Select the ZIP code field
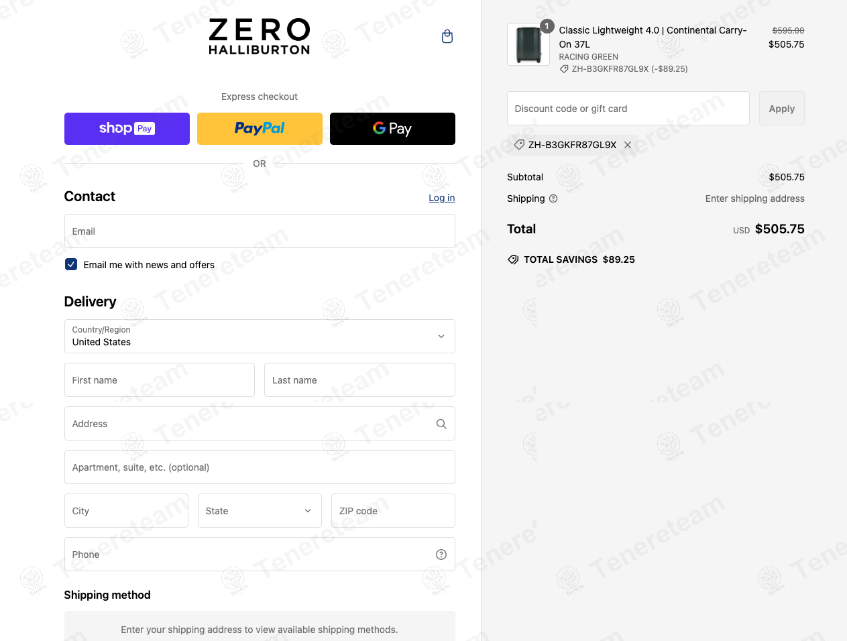Screen dimensions: 847x641 click(x=393, y=511)
